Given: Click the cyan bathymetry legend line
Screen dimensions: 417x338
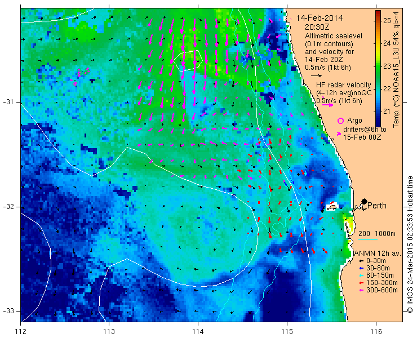Looking at the screenshot, I should pos(368,240).
